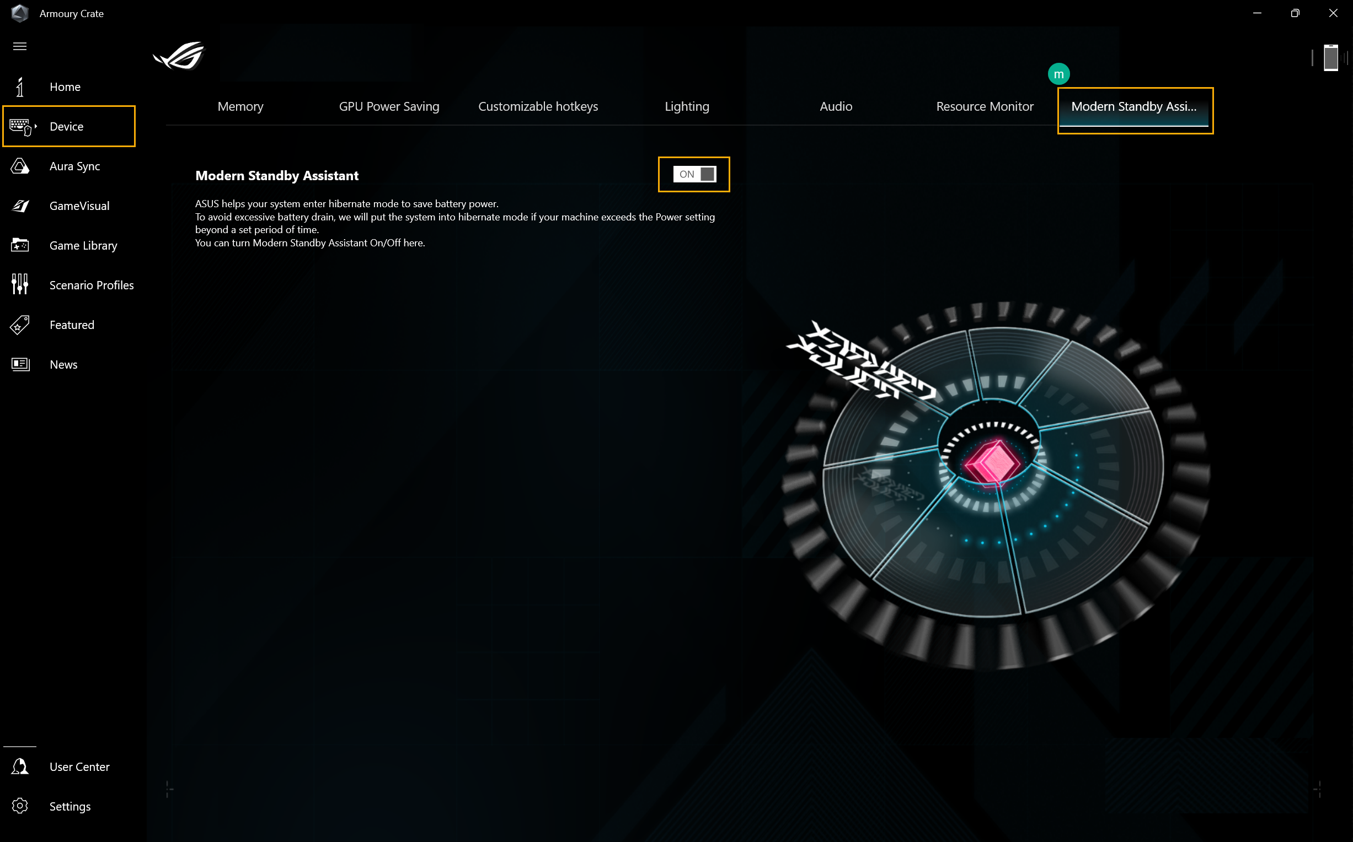
Task: Toggle Modern Standby Assistant ON/OFF
Action: coord(695,175)
